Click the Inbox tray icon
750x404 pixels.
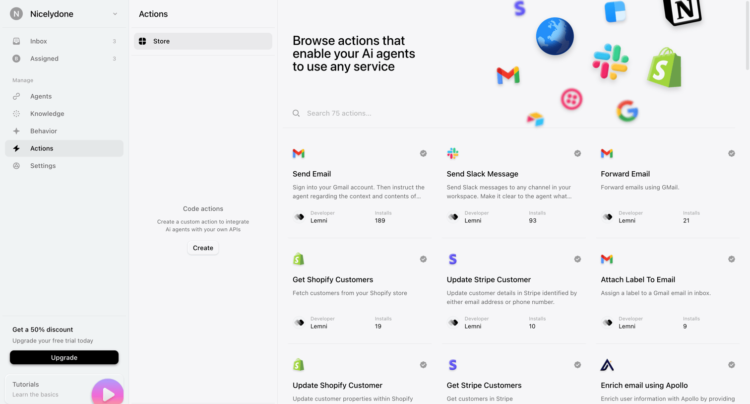(x=16, y=41)
